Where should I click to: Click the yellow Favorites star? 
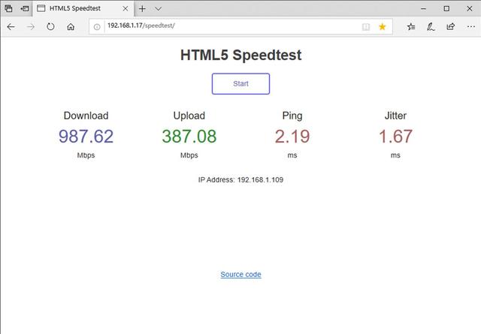[383, 26]
